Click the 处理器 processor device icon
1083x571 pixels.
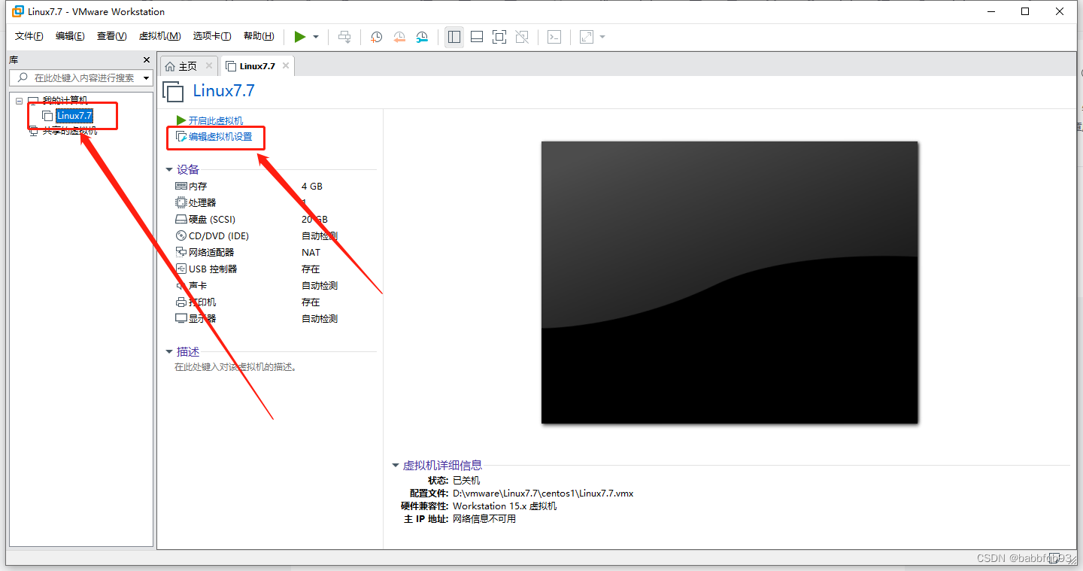pyautogui.click(x=180, y=202)
